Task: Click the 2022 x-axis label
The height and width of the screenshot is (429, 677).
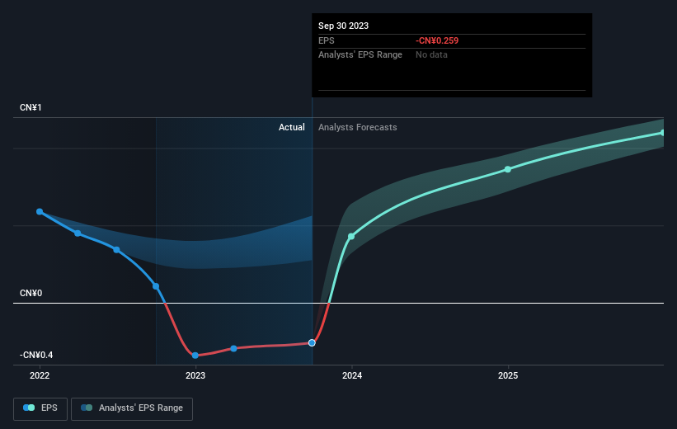Action: tap(40, 375)
